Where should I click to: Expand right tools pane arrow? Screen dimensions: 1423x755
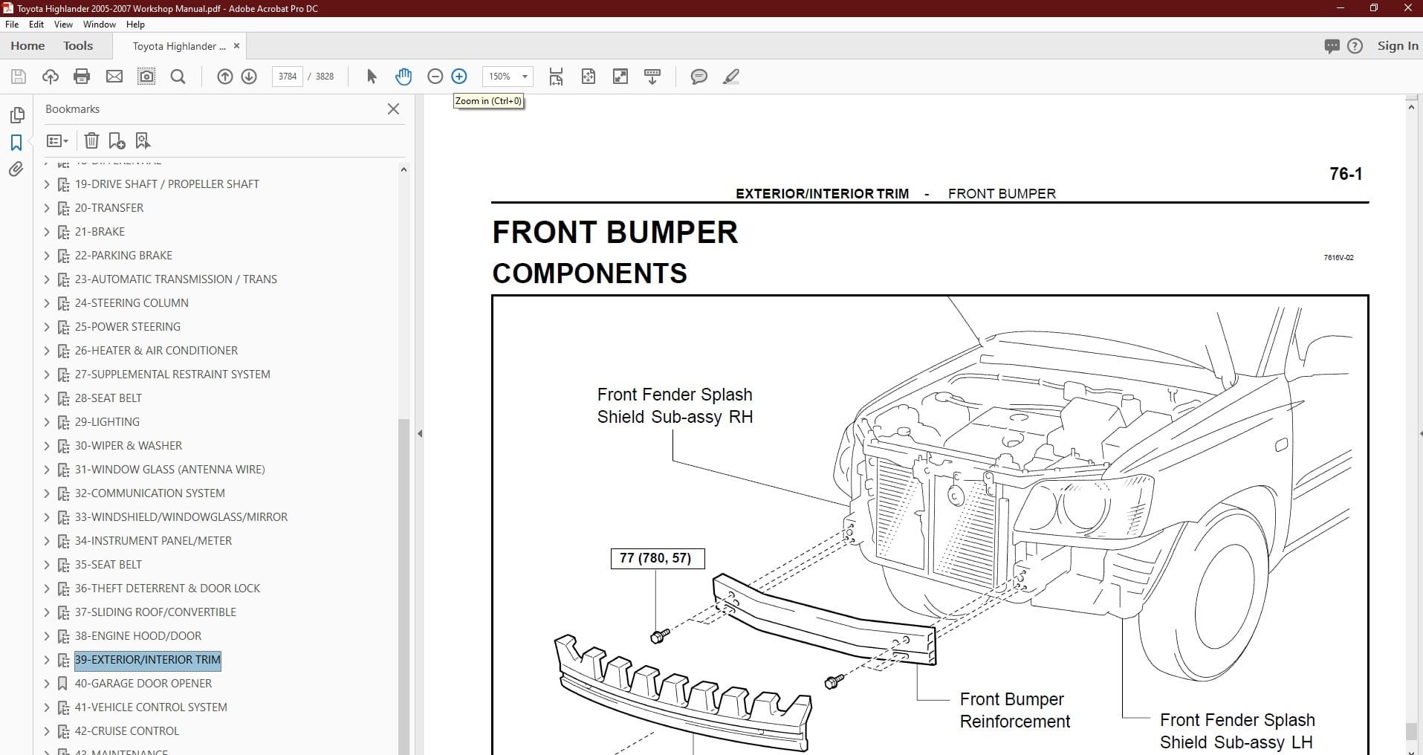point(1420,433)
